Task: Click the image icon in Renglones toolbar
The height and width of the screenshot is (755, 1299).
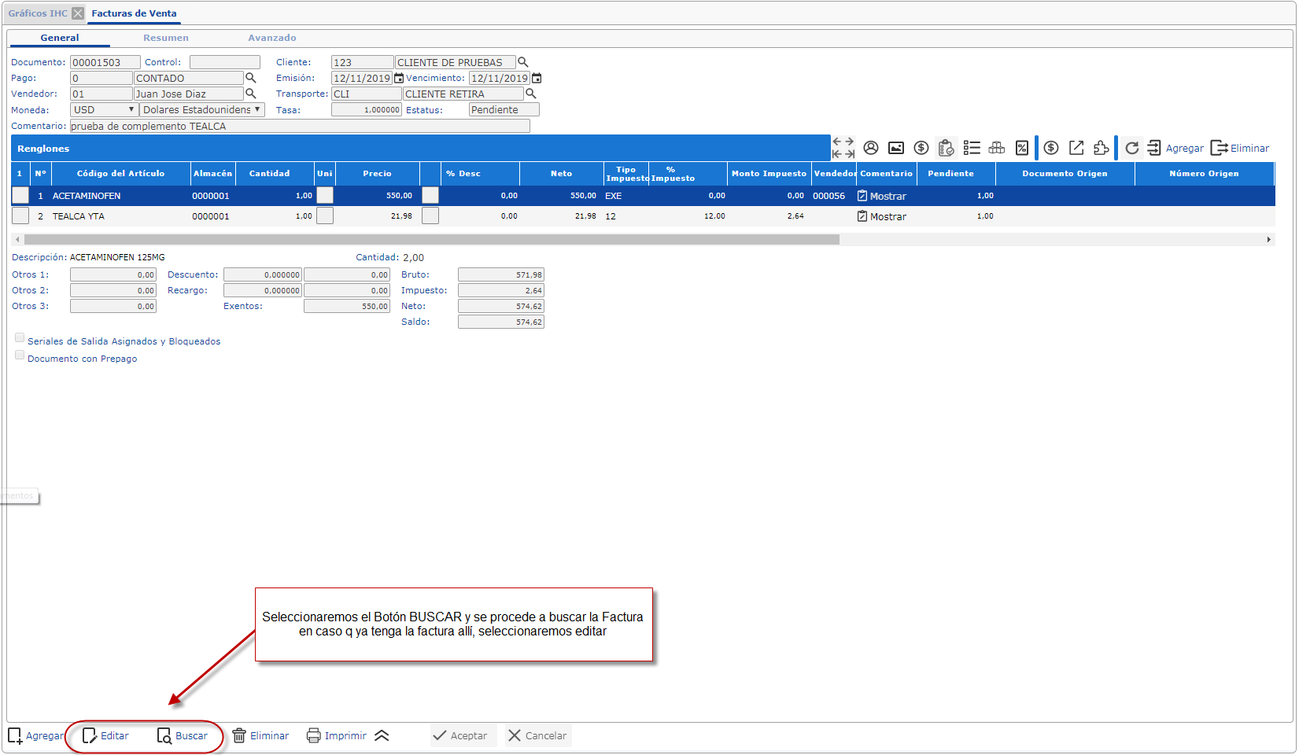Action: pyautogui.click(x=896, y=148)
